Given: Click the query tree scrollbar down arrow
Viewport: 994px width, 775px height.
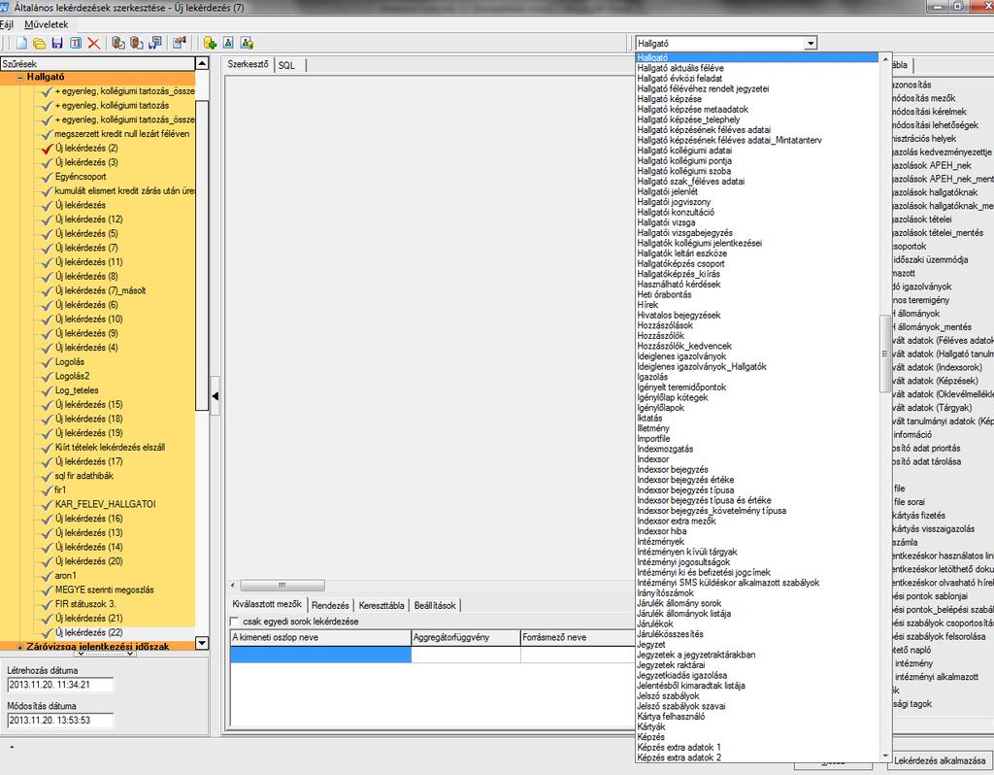Looking at the screenshot, I should point(202,643).
